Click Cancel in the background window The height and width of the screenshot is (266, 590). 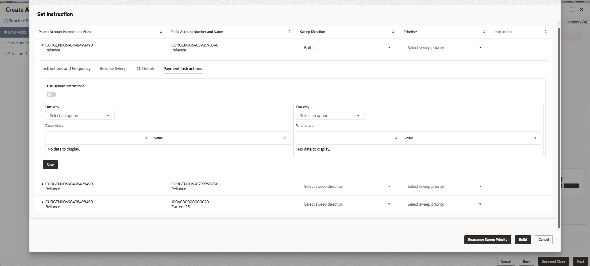tap(506, 261)
